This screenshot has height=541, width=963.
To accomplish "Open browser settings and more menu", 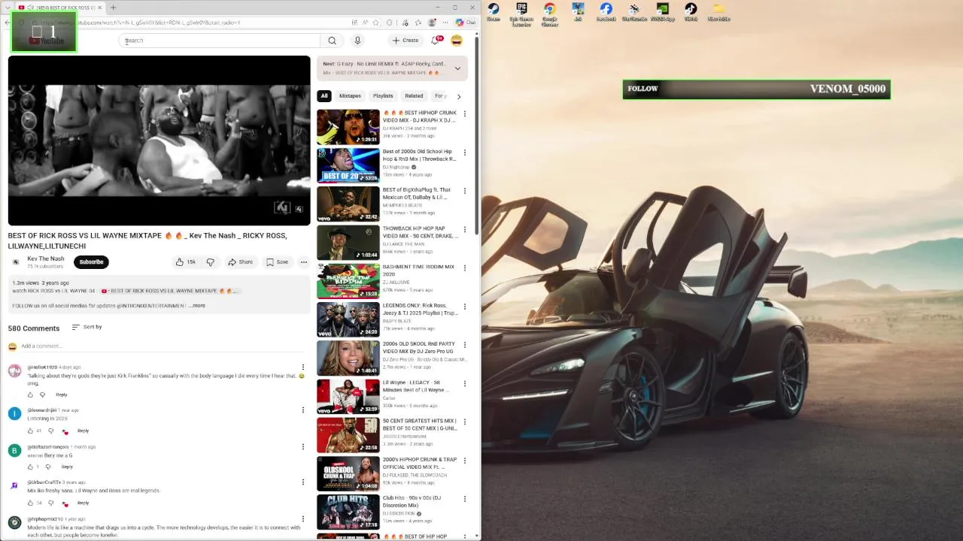I will point(445,23).
